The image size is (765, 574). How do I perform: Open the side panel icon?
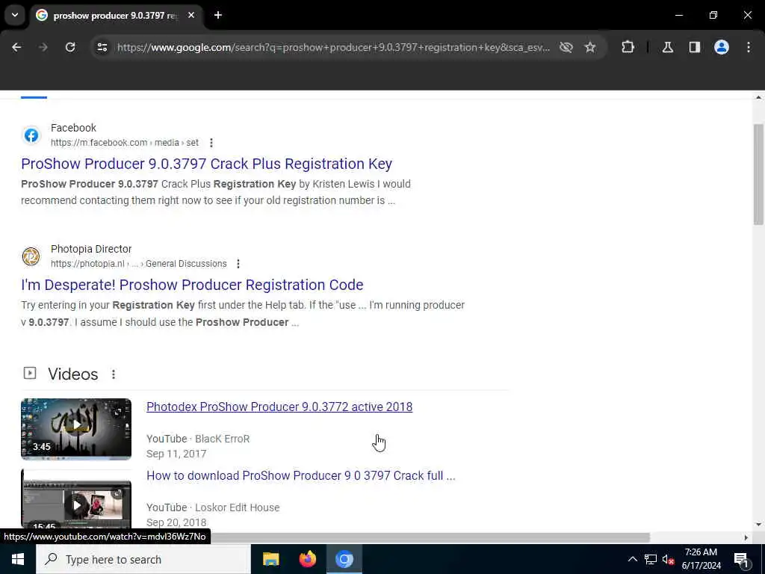pyautogui.click(x=695, y=47)
